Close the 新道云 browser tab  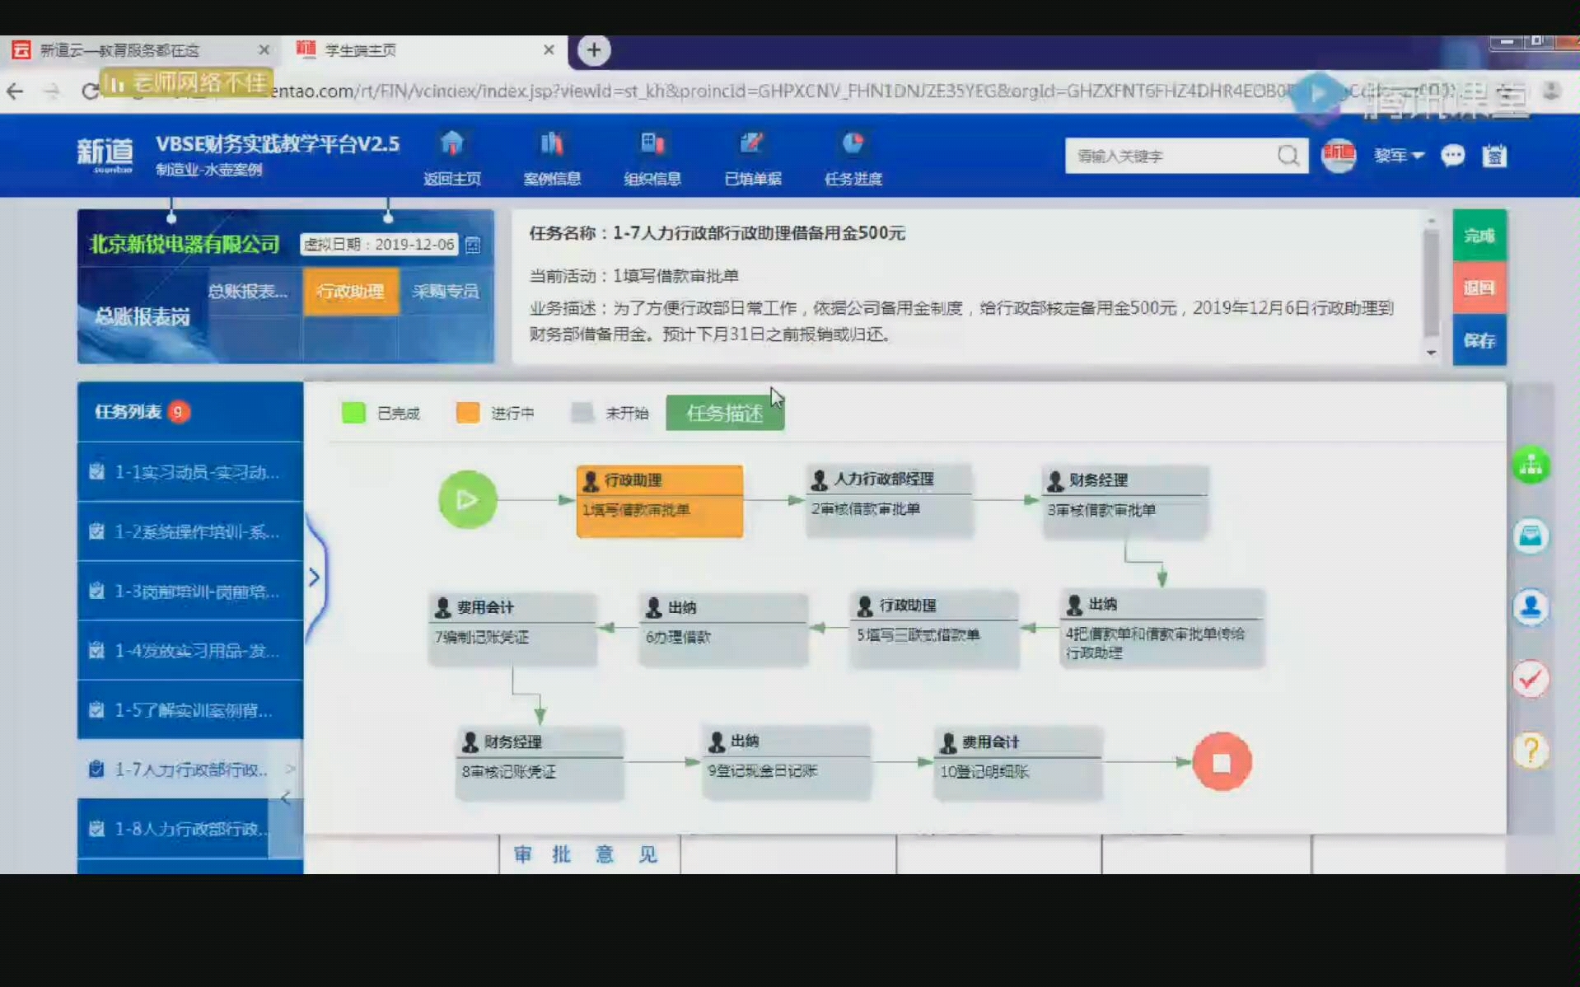(264, 50)
